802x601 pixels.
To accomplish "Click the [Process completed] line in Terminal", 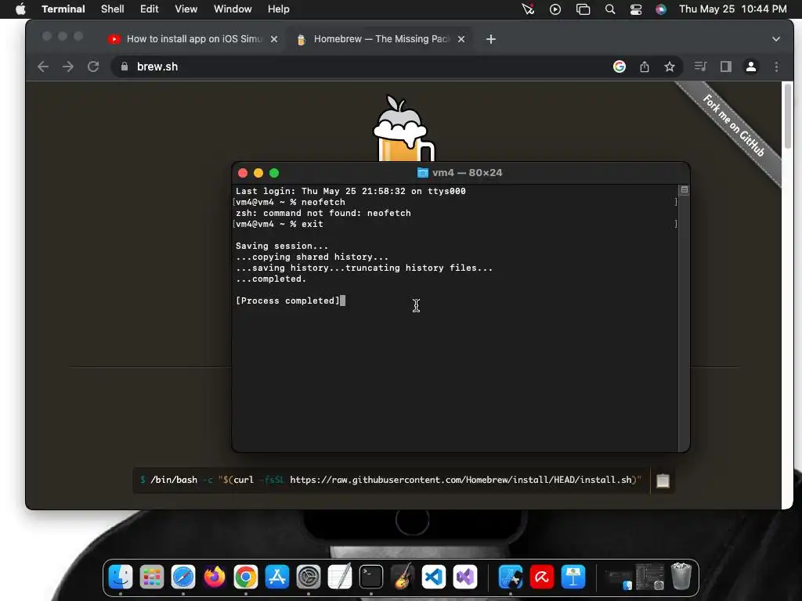I will (x=287, y=300).
